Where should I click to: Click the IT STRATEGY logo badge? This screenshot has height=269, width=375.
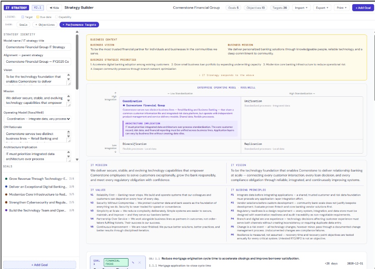tap(16, 7)
